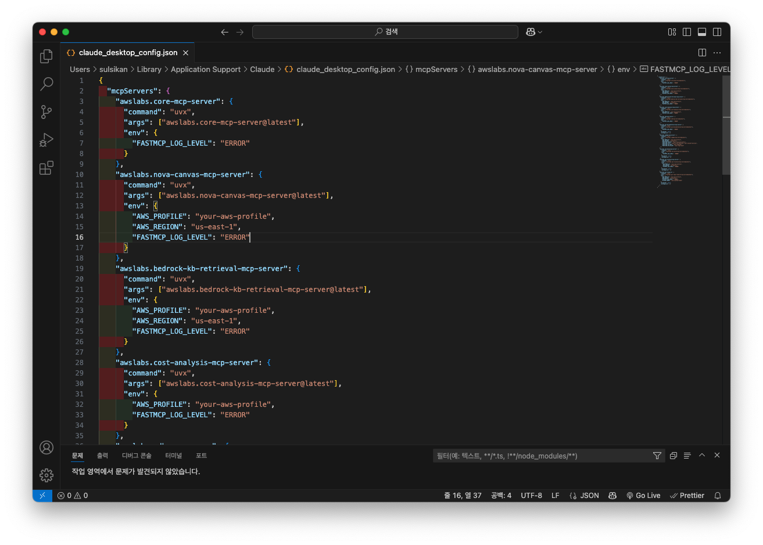Click "awslabs.cost-analysis-mcp-server" key on line 28
The width and height of the screenshot is (763, 545).
coord(188,363)
